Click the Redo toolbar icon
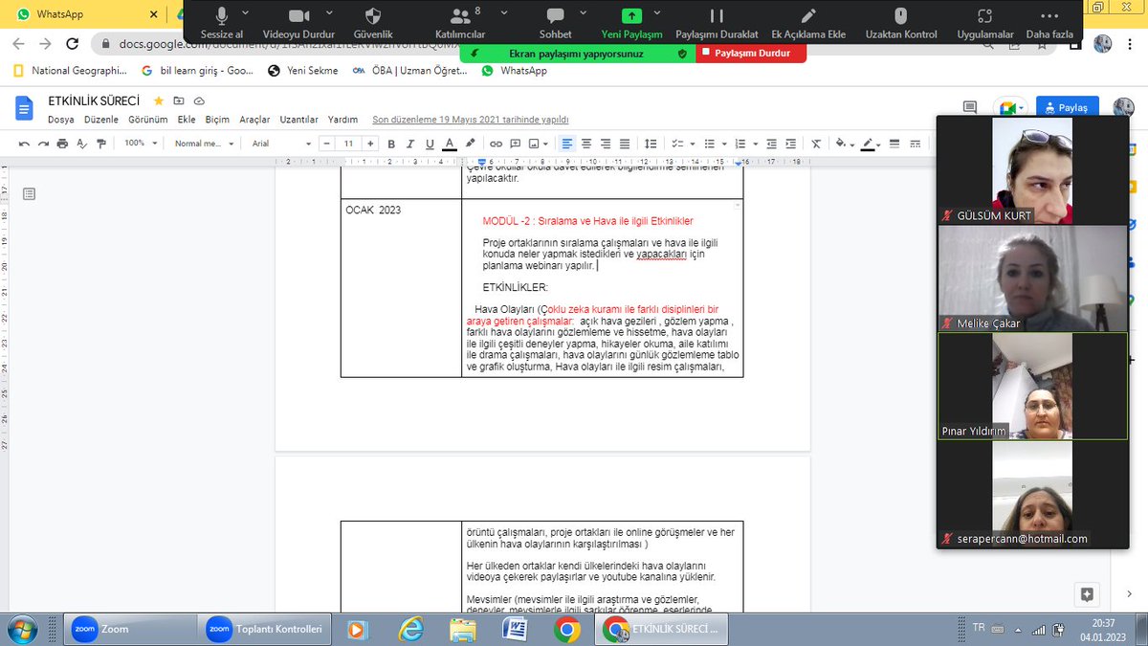 (x=43, y=144)
